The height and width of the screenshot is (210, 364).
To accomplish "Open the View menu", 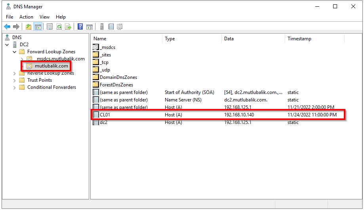I will click(44, 17).
